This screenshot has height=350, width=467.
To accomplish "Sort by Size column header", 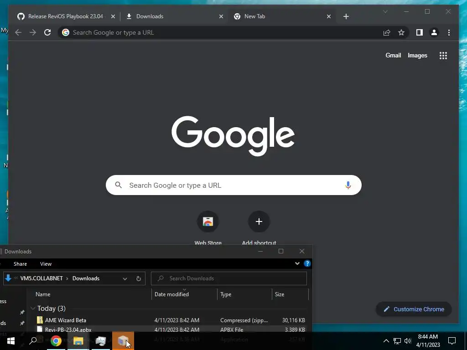I will coord(280,294).
